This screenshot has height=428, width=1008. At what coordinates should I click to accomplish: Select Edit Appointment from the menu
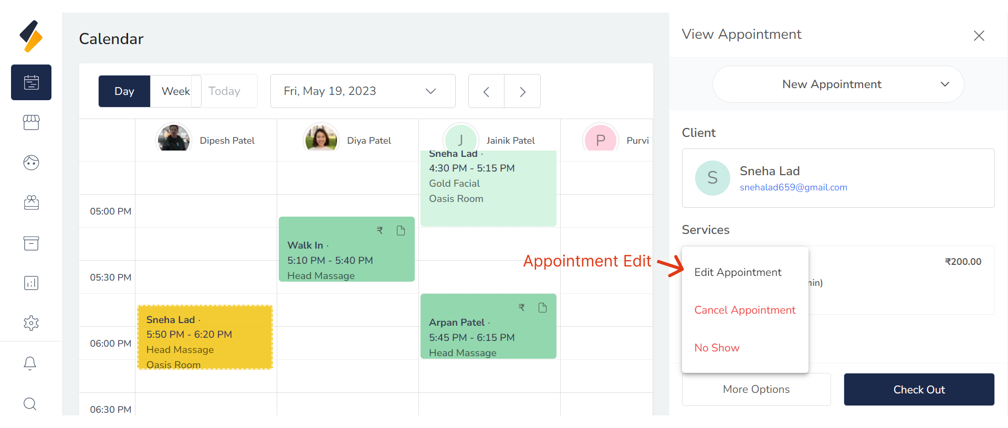(x=738, y=272)
